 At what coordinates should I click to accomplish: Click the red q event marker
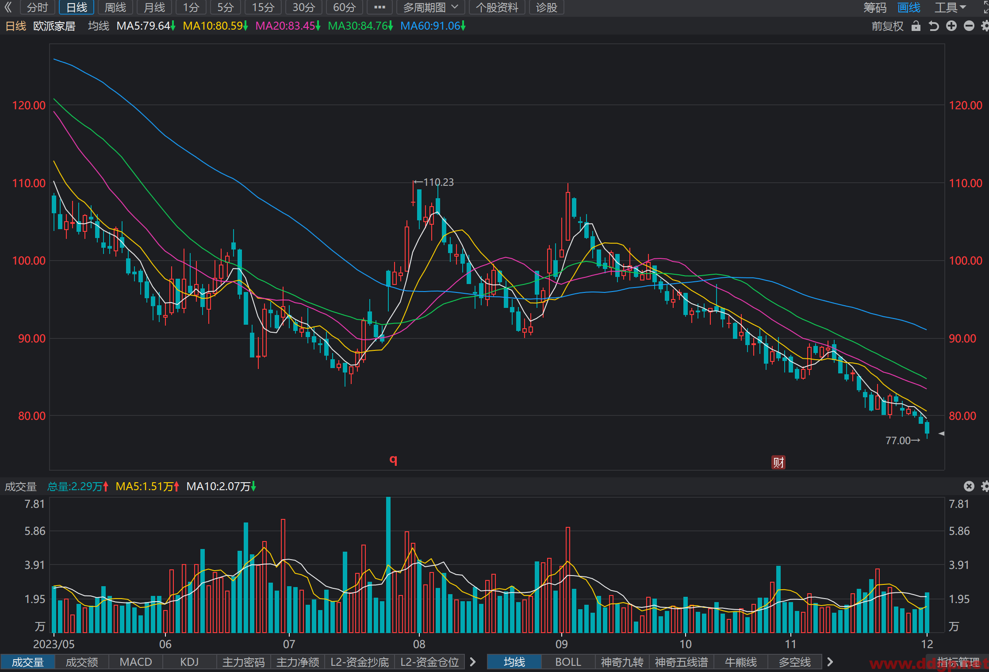click(393, 460)
